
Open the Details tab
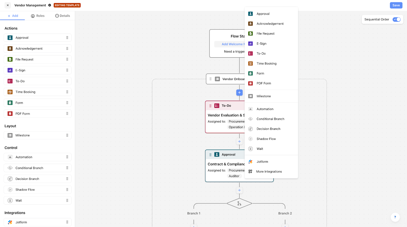[x=63, y=16]
